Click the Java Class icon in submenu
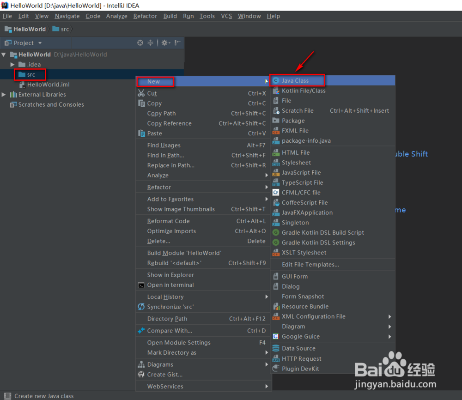The width and height of the screenshot is (462, 400). 276,80
